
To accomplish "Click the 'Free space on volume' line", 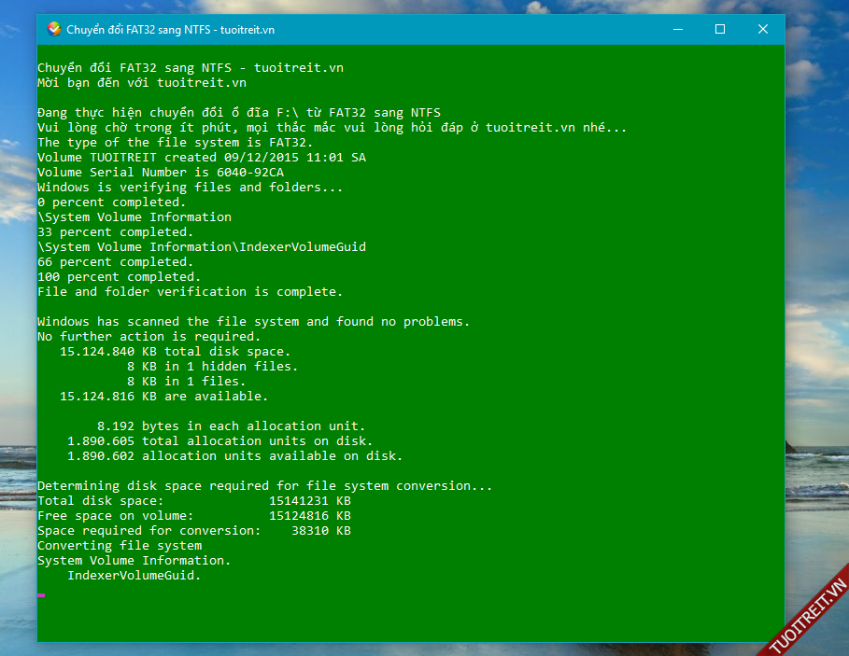I will [193, 516].
